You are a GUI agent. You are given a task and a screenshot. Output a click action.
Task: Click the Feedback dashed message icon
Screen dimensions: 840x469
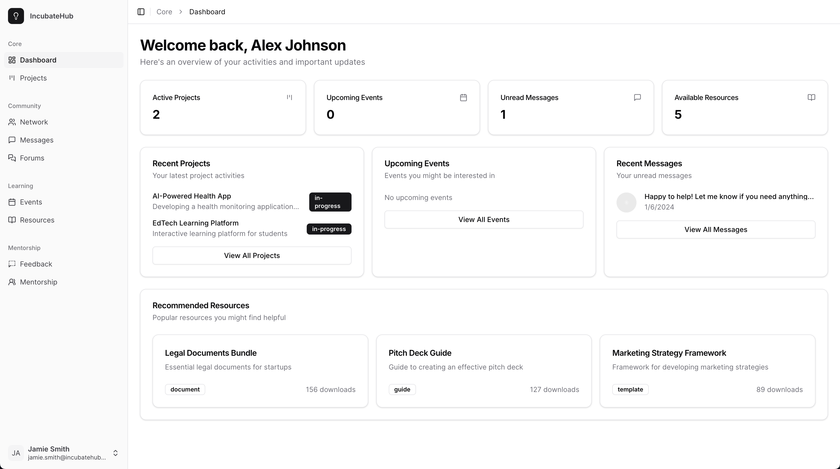(x=12, y=264)
